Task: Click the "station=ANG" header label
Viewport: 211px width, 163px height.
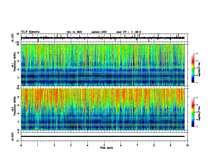Action: click(99, 32)
